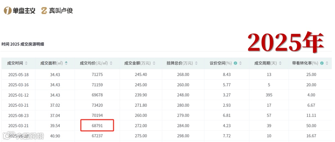This screenshot has height=142, width=335.
Task: Click listing price 248.00
Action: click(183, 95)
